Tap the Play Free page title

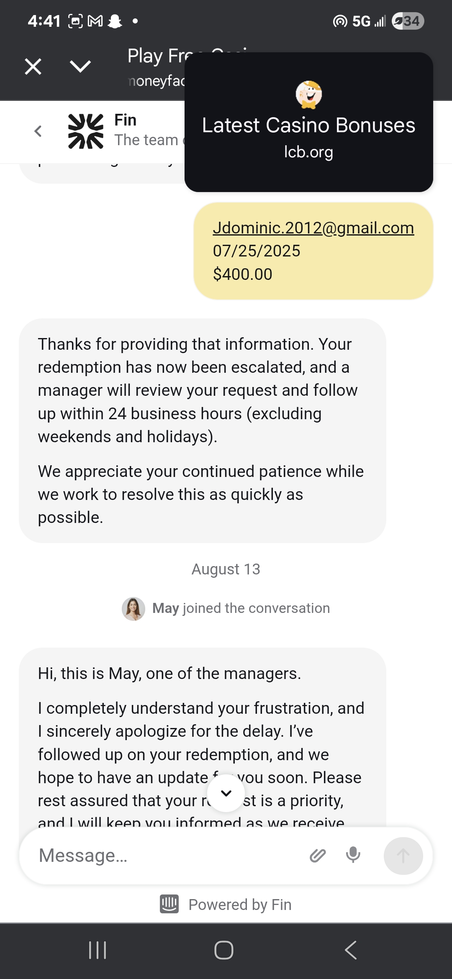(156, 56)
